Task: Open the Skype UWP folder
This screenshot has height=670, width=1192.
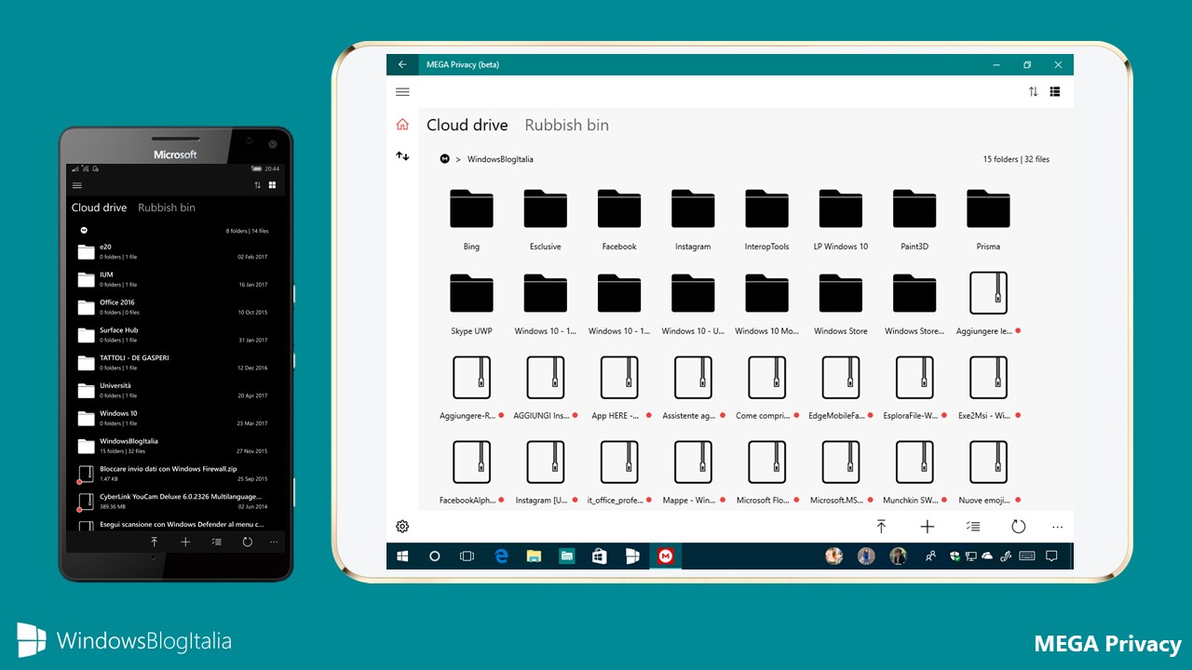Action: 471,304
